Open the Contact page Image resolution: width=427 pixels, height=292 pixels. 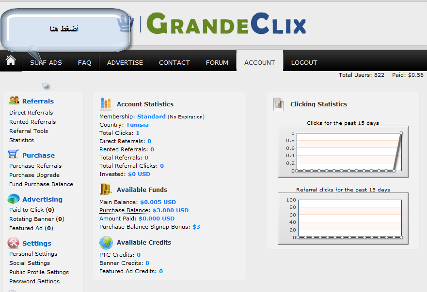174,63
